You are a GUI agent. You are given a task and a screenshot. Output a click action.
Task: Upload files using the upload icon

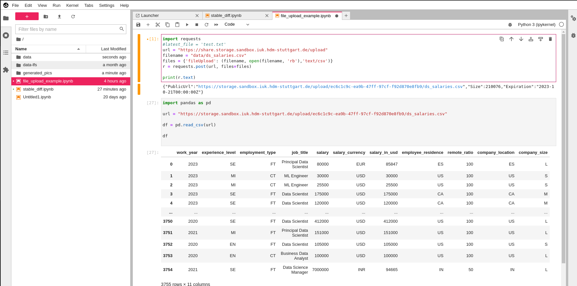click(x=59, y=17)
